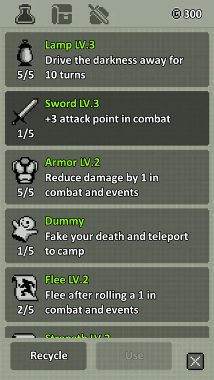
Task: Choose the Lamp LV.3 item row
Action: point(107,60)
